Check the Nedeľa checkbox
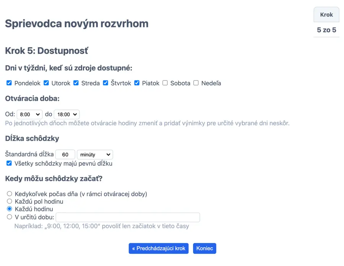This screenshot has width=344, height=266. pos(196,83)
